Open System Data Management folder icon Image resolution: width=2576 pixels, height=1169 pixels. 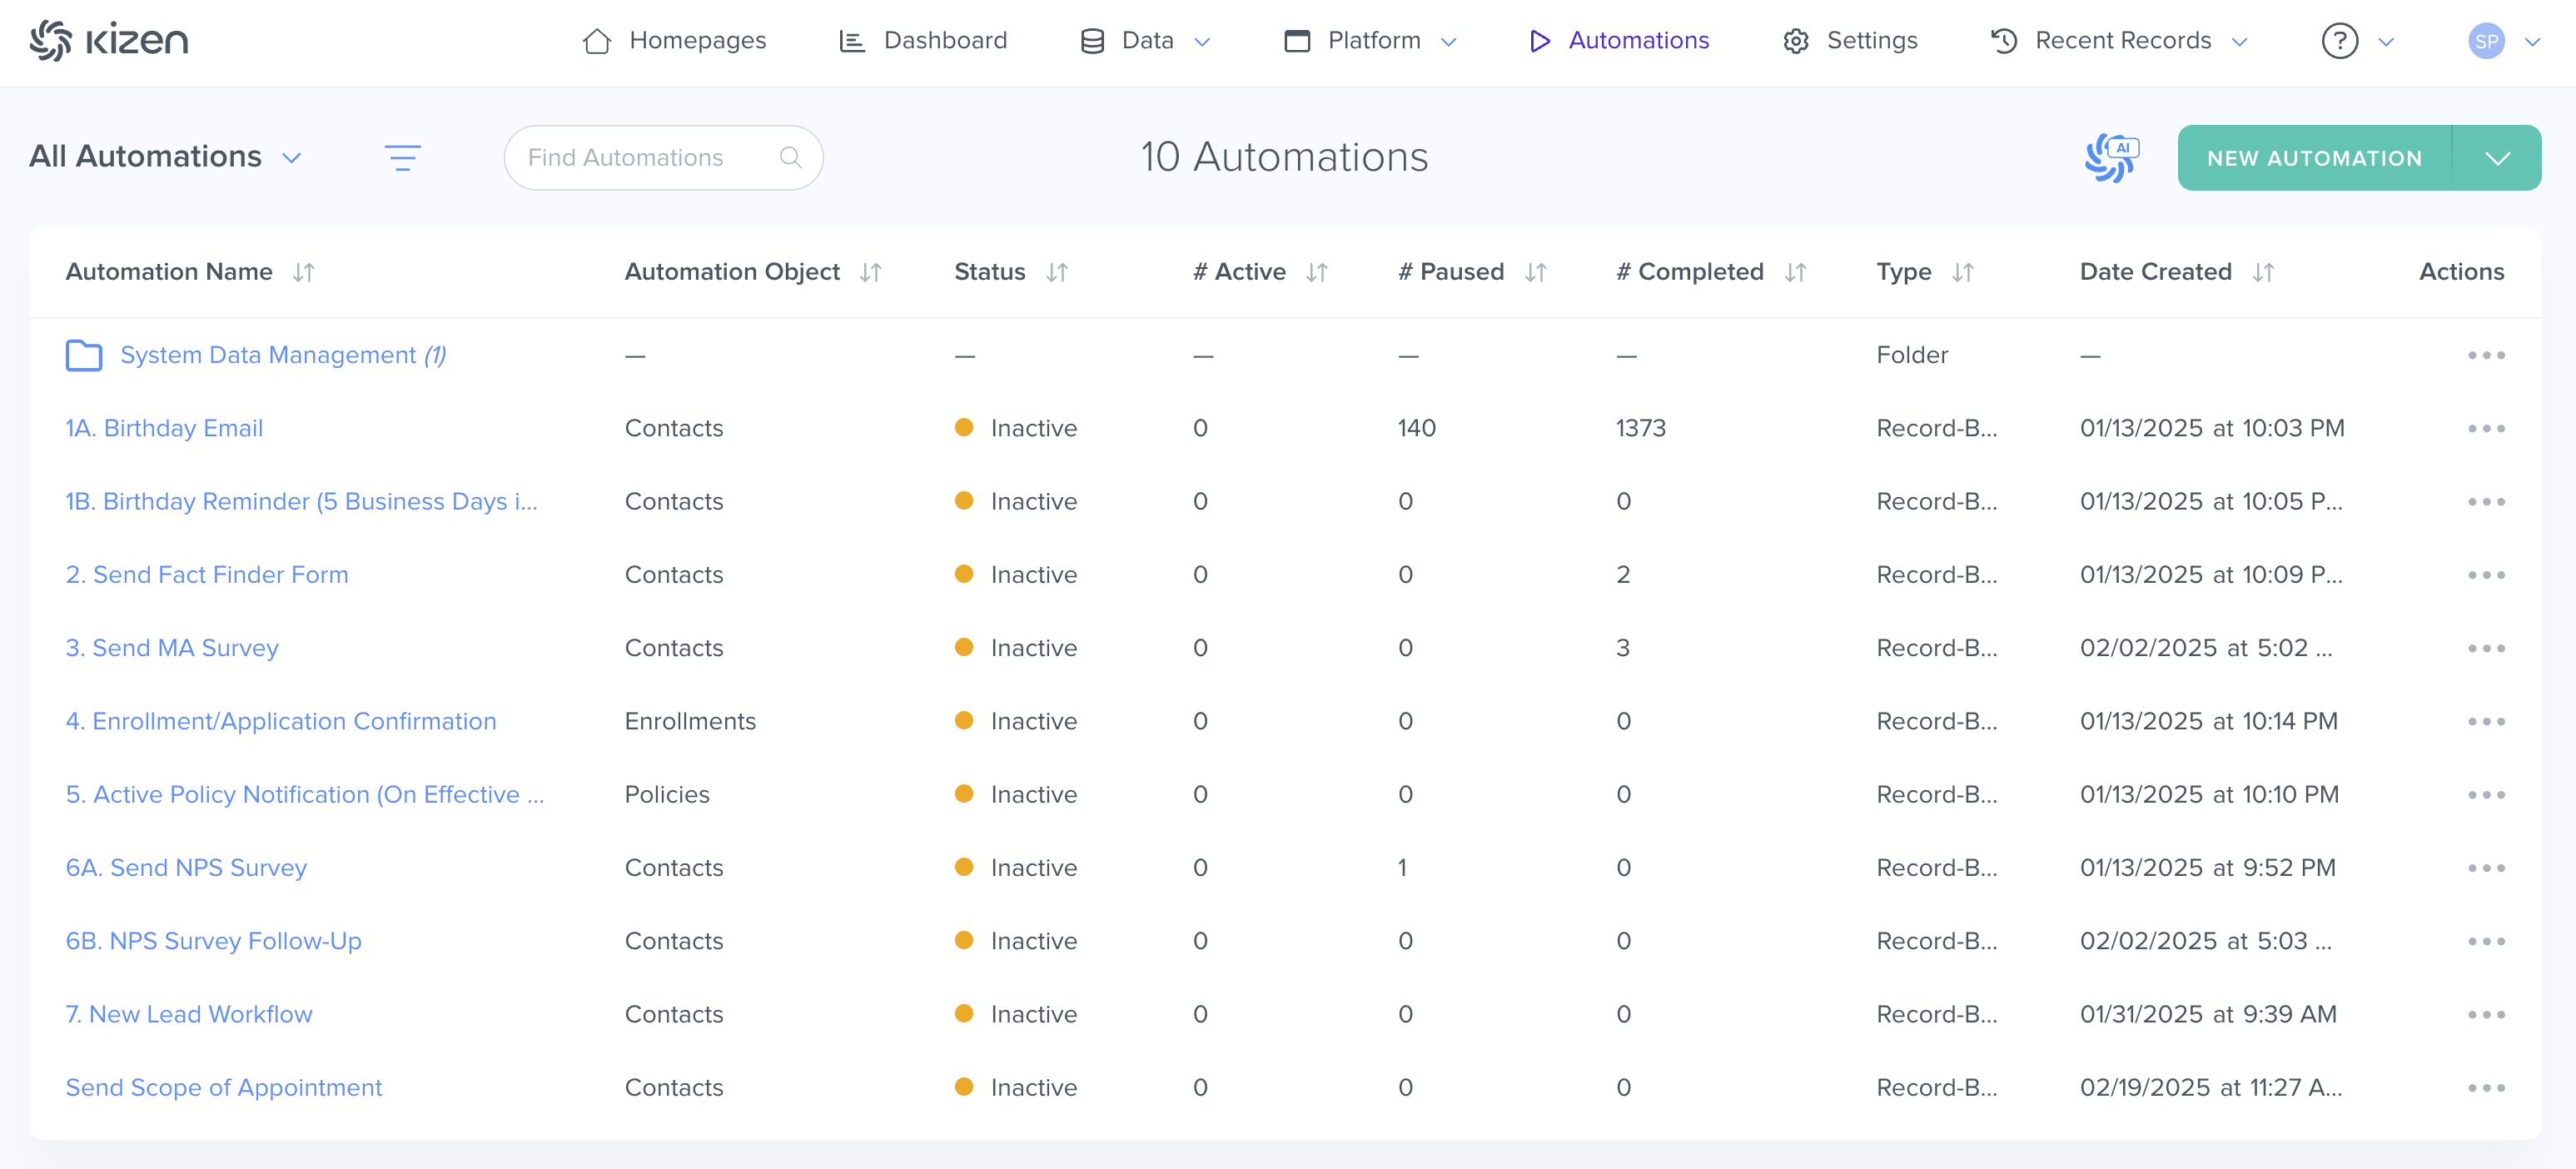(x=84, y=355)
